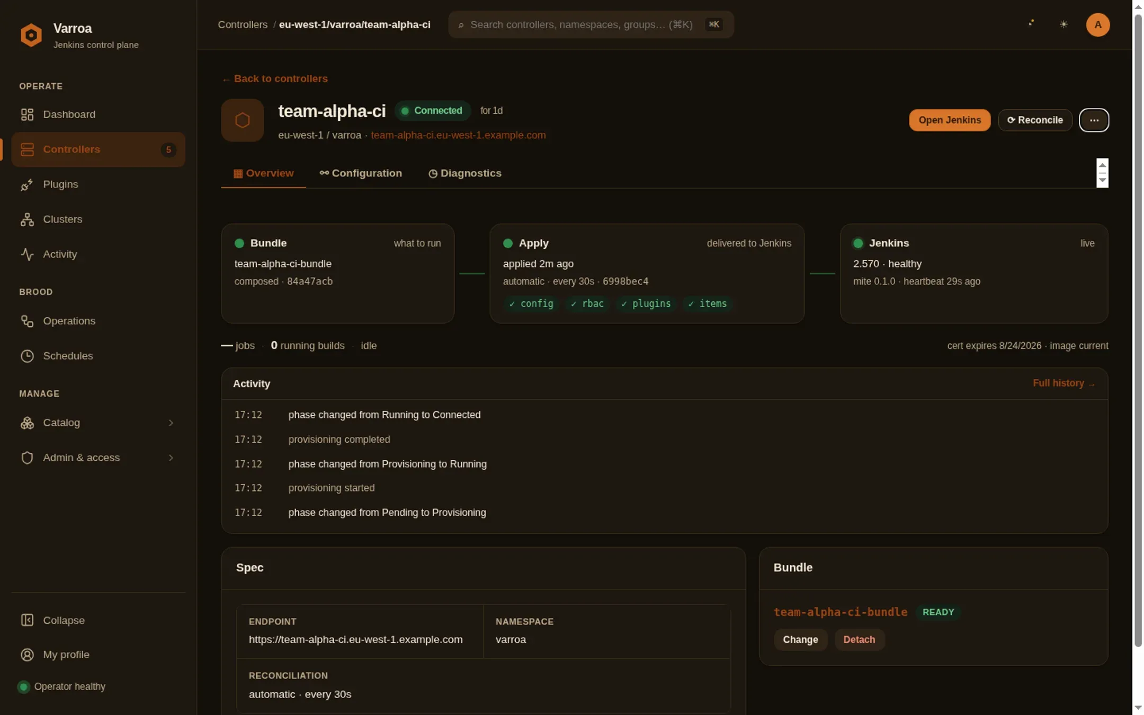Viewport: 1144px width, 715px height.
Task: Click eu-west-1/varroa/team-alpha-ci breadcrumb
Action: [x=354, y=24]
